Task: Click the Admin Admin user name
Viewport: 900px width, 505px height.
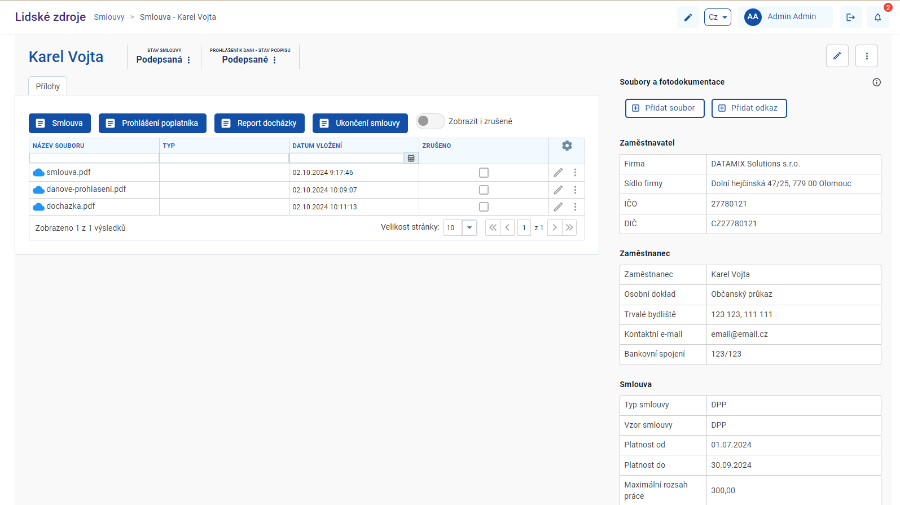Action: click(792, 17)
